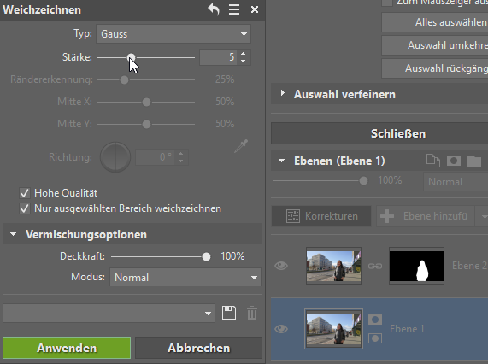Open the preset dropdown above Anwenden
Viewport: 488px width, 364px height.
(x=109, y=314)
